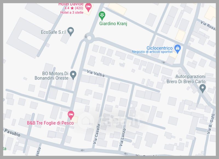Select the Autoriparazioni Brero Di Brero Carlo label
Viewport: 219px width, 159px height.
186,79
